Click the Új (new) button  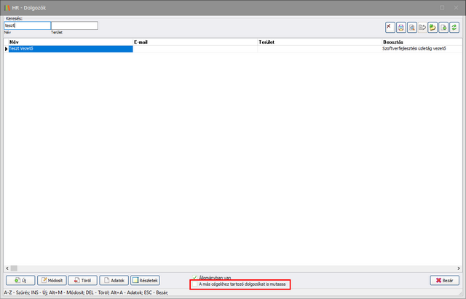click(20, 280)
